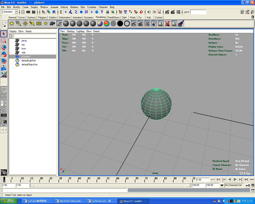
Task: Click the play forwards button
Action: pyautogui.click(x=235, y=179)
